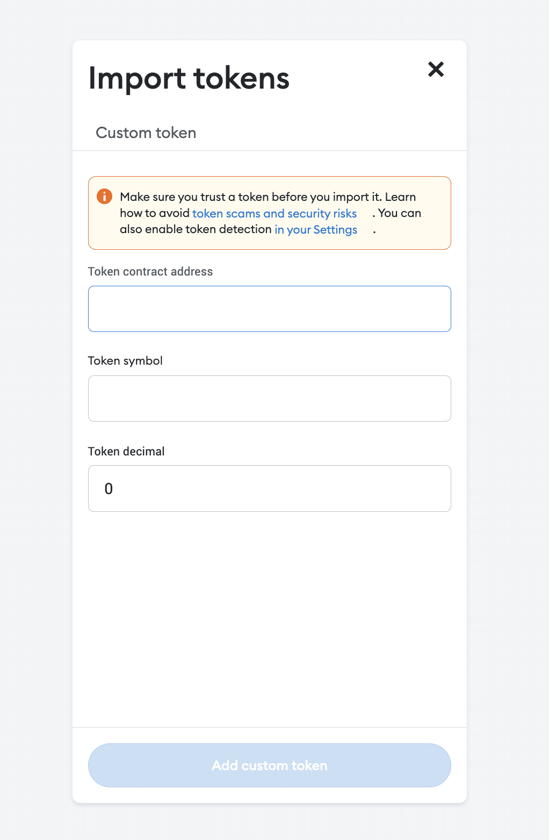This screenshot has width=549, height=840.
Task: Focus the Token contract address input field
Action: (x=269, y=309)
